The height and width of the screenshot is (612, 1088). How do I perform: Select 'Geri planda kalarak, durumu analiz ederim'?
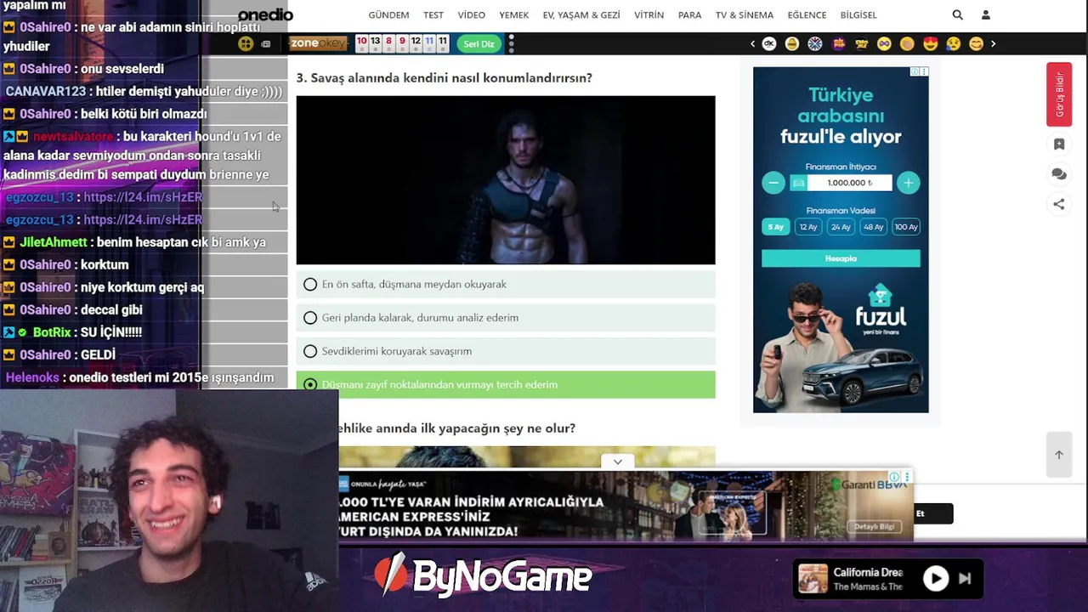pos(506,318)
